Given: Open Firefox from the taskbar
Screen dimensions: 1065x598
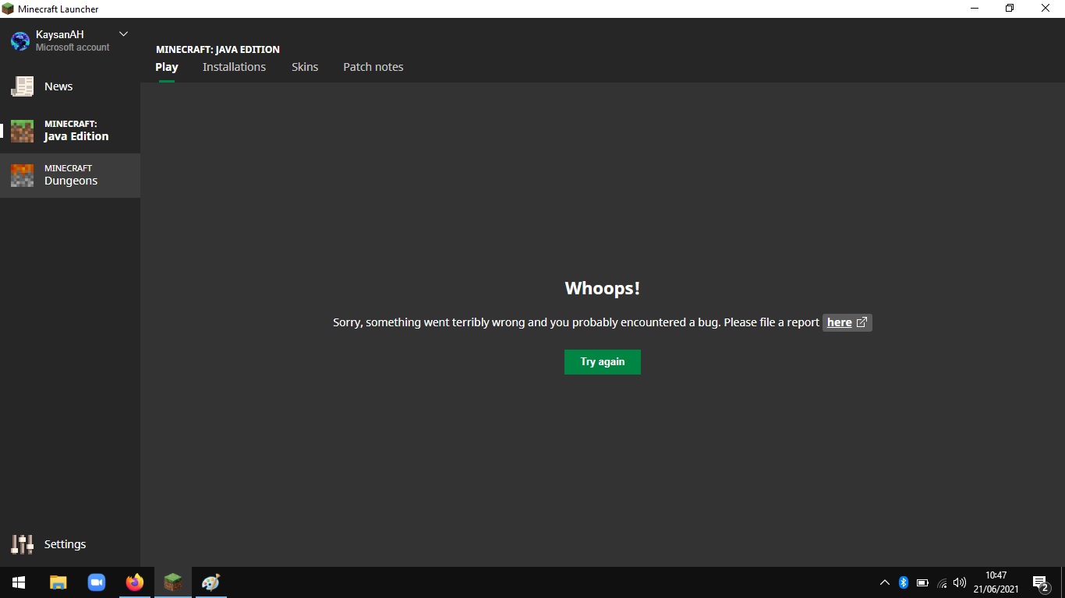Looking at the screenshot, I should click(x=135, y=582).
